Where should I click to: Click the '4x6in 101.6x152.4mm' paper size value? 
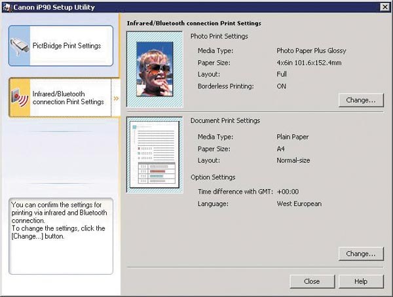(309, 63)
